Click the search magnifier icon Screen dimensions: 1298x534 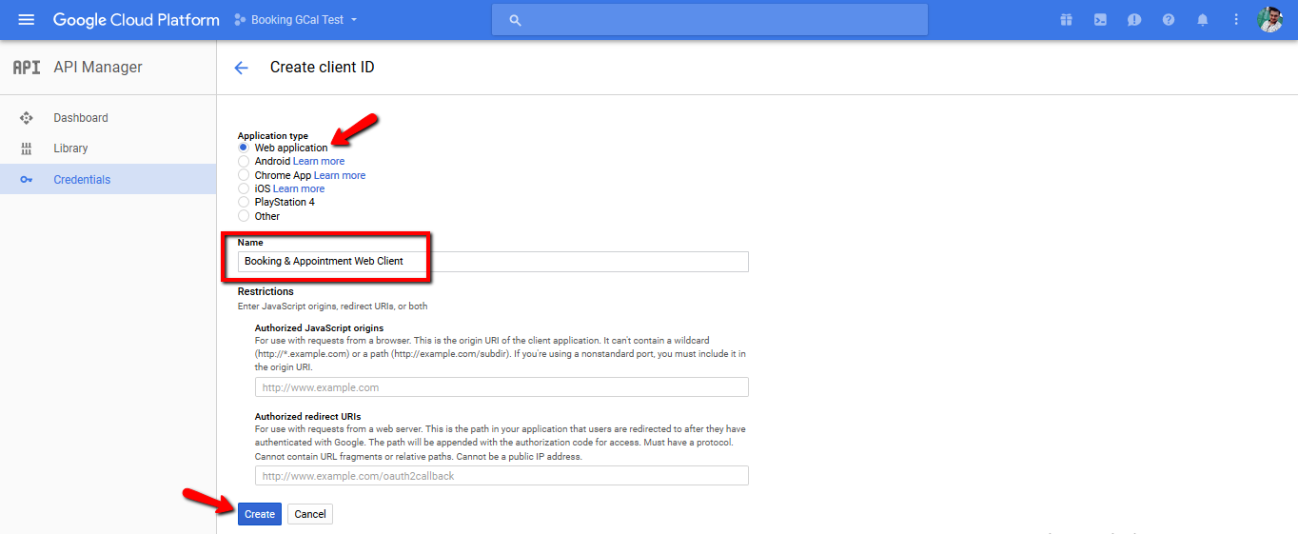click(516, 20)
